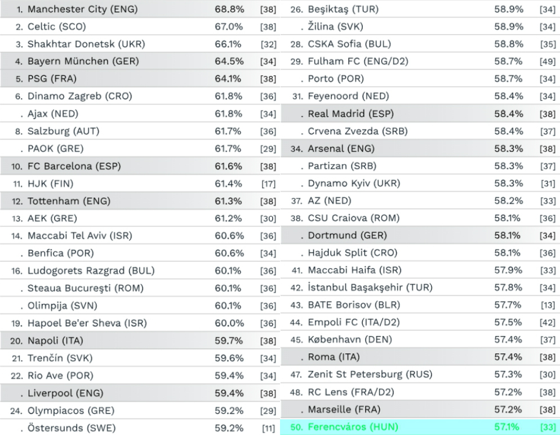
Task: Click Shakhtar Donetsk (UKR) team name
Action: tap(86, 44)
